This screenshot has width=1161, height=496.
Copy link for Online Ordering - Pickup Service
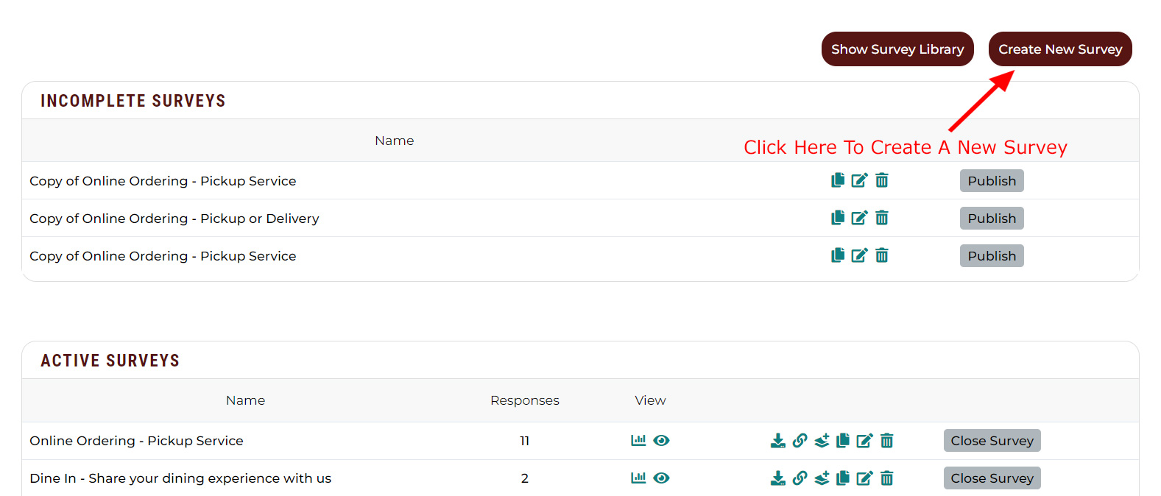[800, 440]
